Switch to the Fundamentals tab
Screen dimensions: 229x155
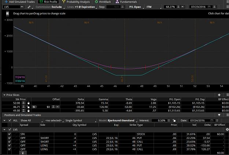(126, 2)
